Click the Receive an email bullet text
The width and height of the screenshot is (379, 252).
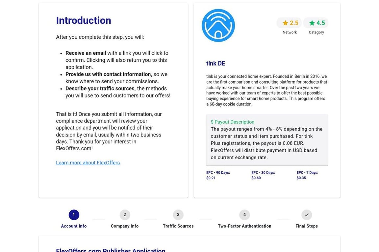[117, 60]
